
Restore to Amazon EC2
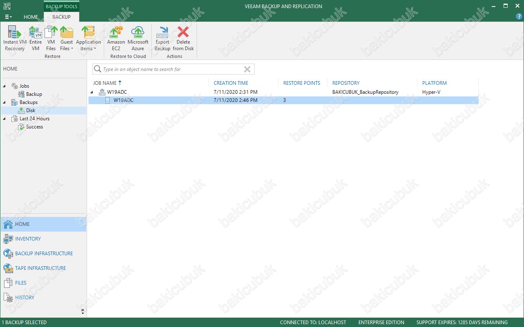pyautogui.click(x=116, y=38)
